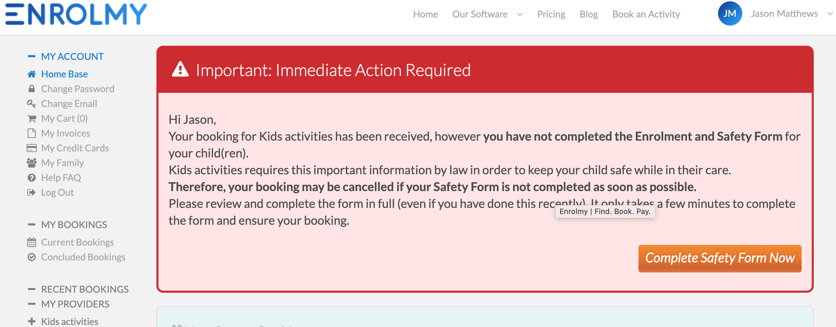Click 'Important: Immediate Action Required' heading
This screenshot has height=327, width=836.
pyautogui.click(x=333, y=70)
